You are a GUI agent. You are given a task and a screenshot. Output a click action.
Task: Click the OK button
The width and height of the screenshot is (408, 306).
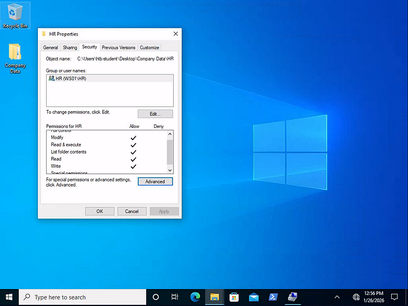(x=100, y=211)
